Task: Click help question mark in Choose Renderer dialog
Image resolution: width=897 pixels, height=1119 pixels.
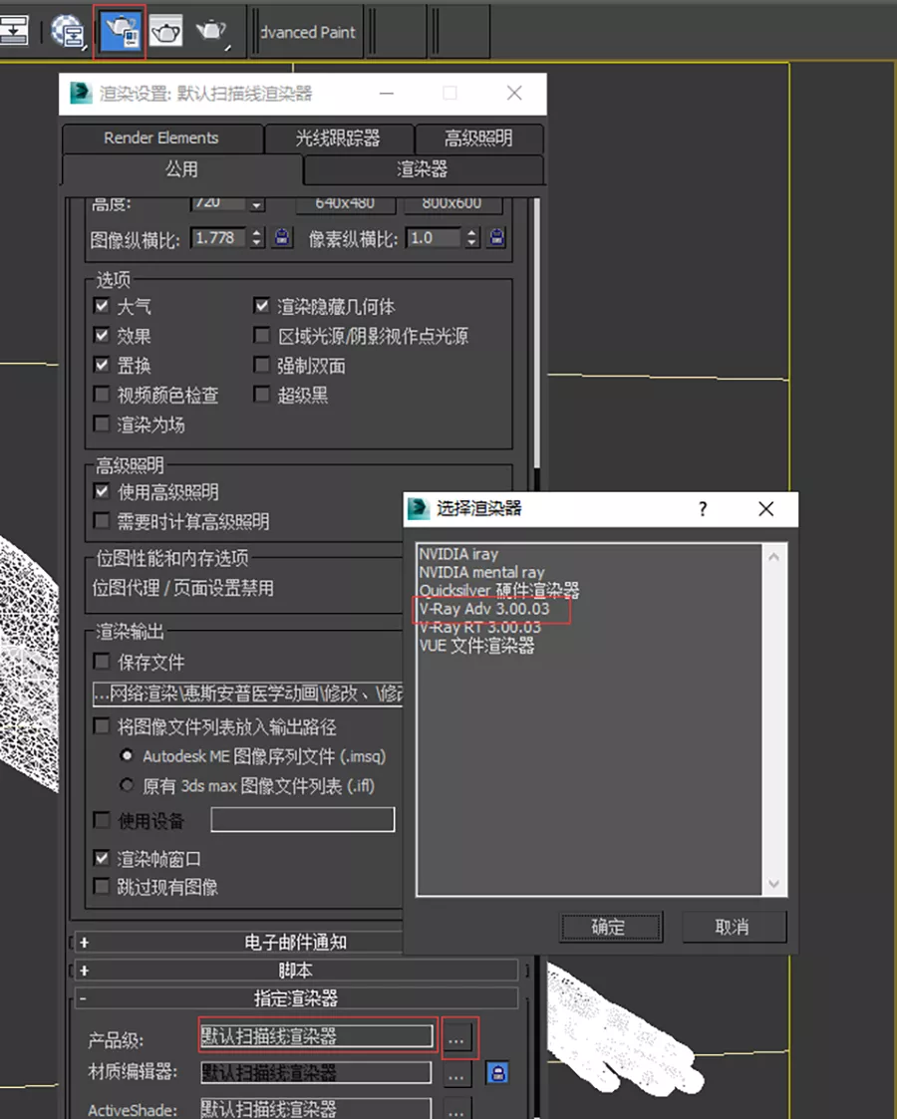Action: 703,509
